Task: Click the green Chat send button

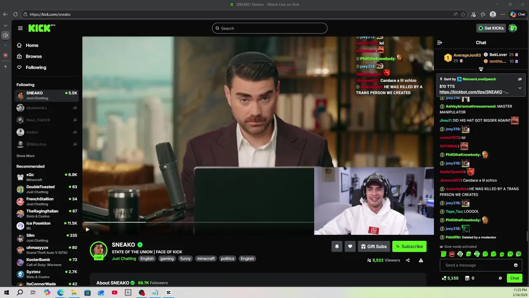Action: click(x=515, y=278)
